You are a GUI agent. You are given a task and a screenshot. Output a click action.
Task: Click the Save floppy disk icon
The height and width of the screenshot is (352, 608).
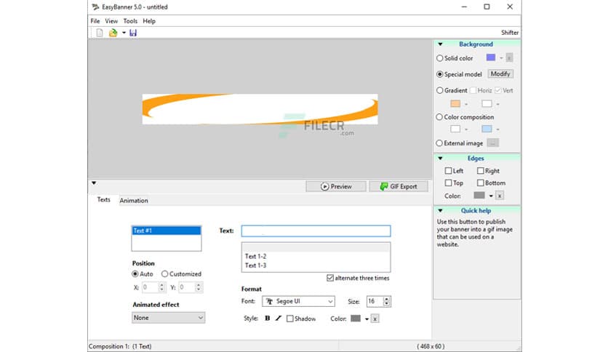133,33
